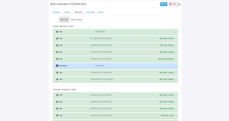
Task: Select the Show All toggle
Action: click(64, 20)
